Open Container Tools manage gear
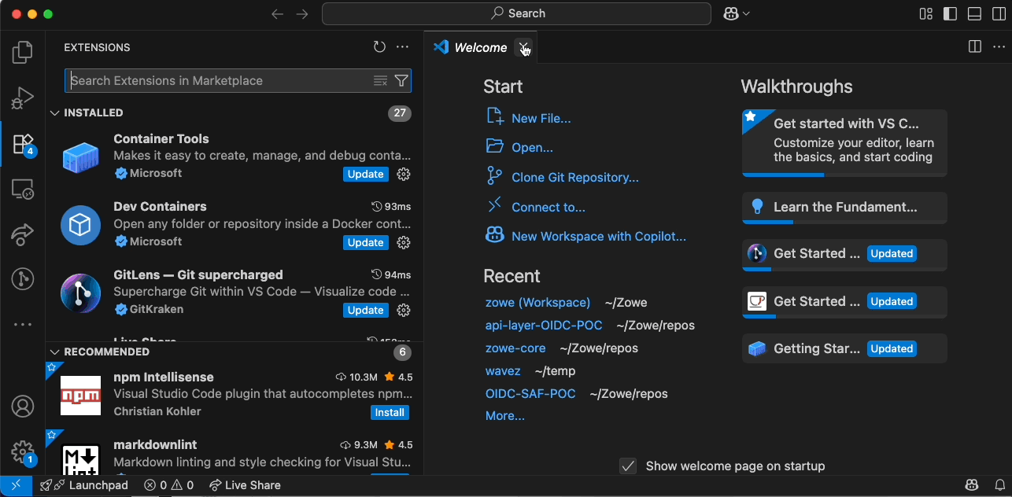Viewport: 1012px width, 497px height. coord(404,174)
